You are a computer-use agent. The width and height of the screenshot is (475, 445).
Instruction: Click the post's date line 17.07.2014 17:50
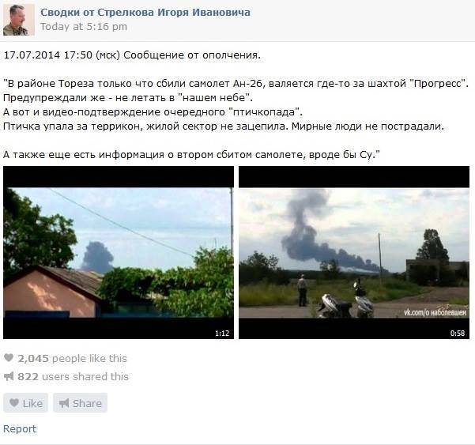click(x=132, y=55)
